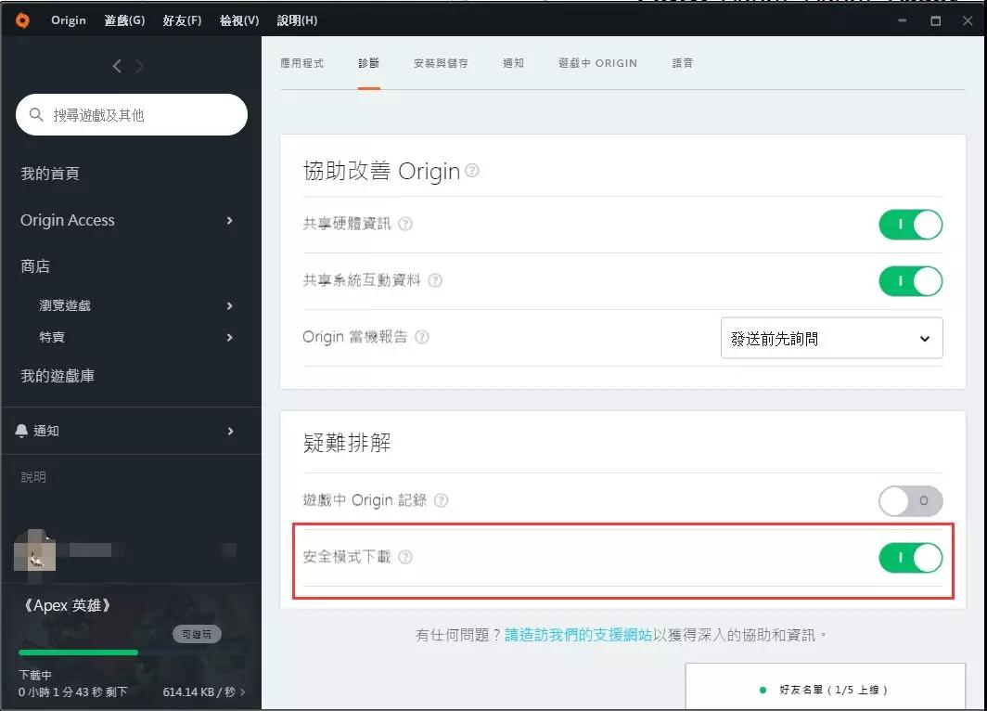987x711 pixels.
Task: Open the 發送前先詢問 crash report dropdown
Action: pyautogui.click(x=830, y=338)
